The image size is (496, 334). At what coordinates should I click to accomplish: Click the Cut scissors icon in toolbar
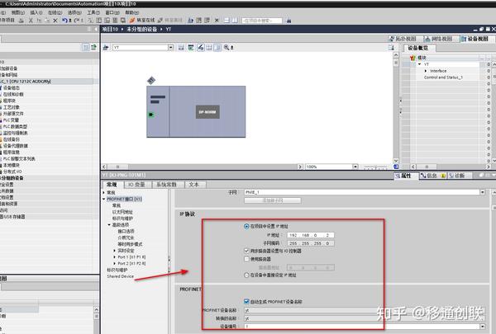(x=31, y=21)
